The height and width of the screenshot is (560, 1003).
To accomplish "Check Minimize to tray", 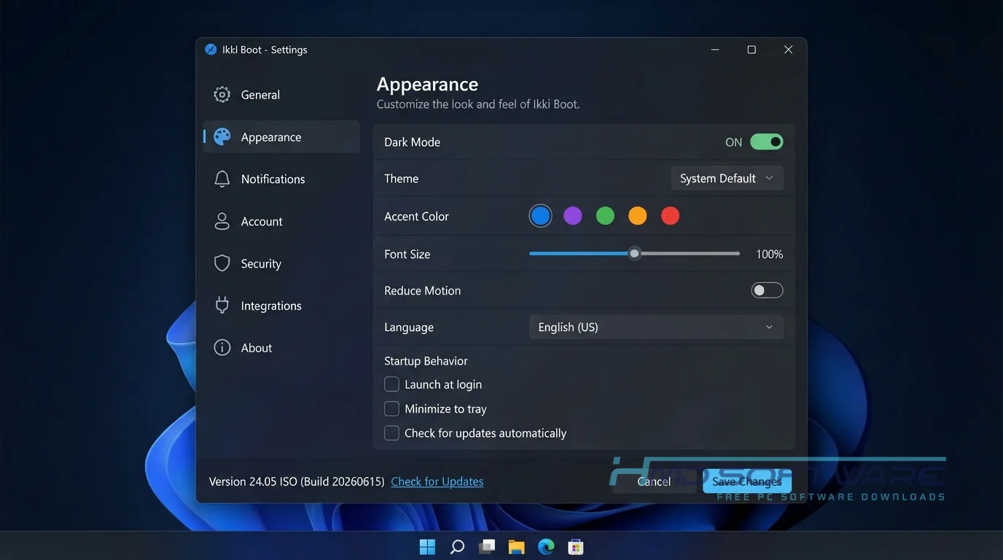I will click(391, 408).
